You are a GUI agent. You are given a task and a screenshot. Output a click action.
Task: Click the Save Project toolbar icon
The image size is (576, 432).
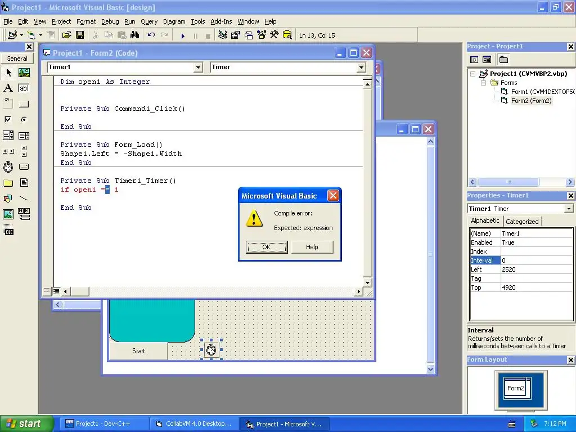click(x=80, y=35)
